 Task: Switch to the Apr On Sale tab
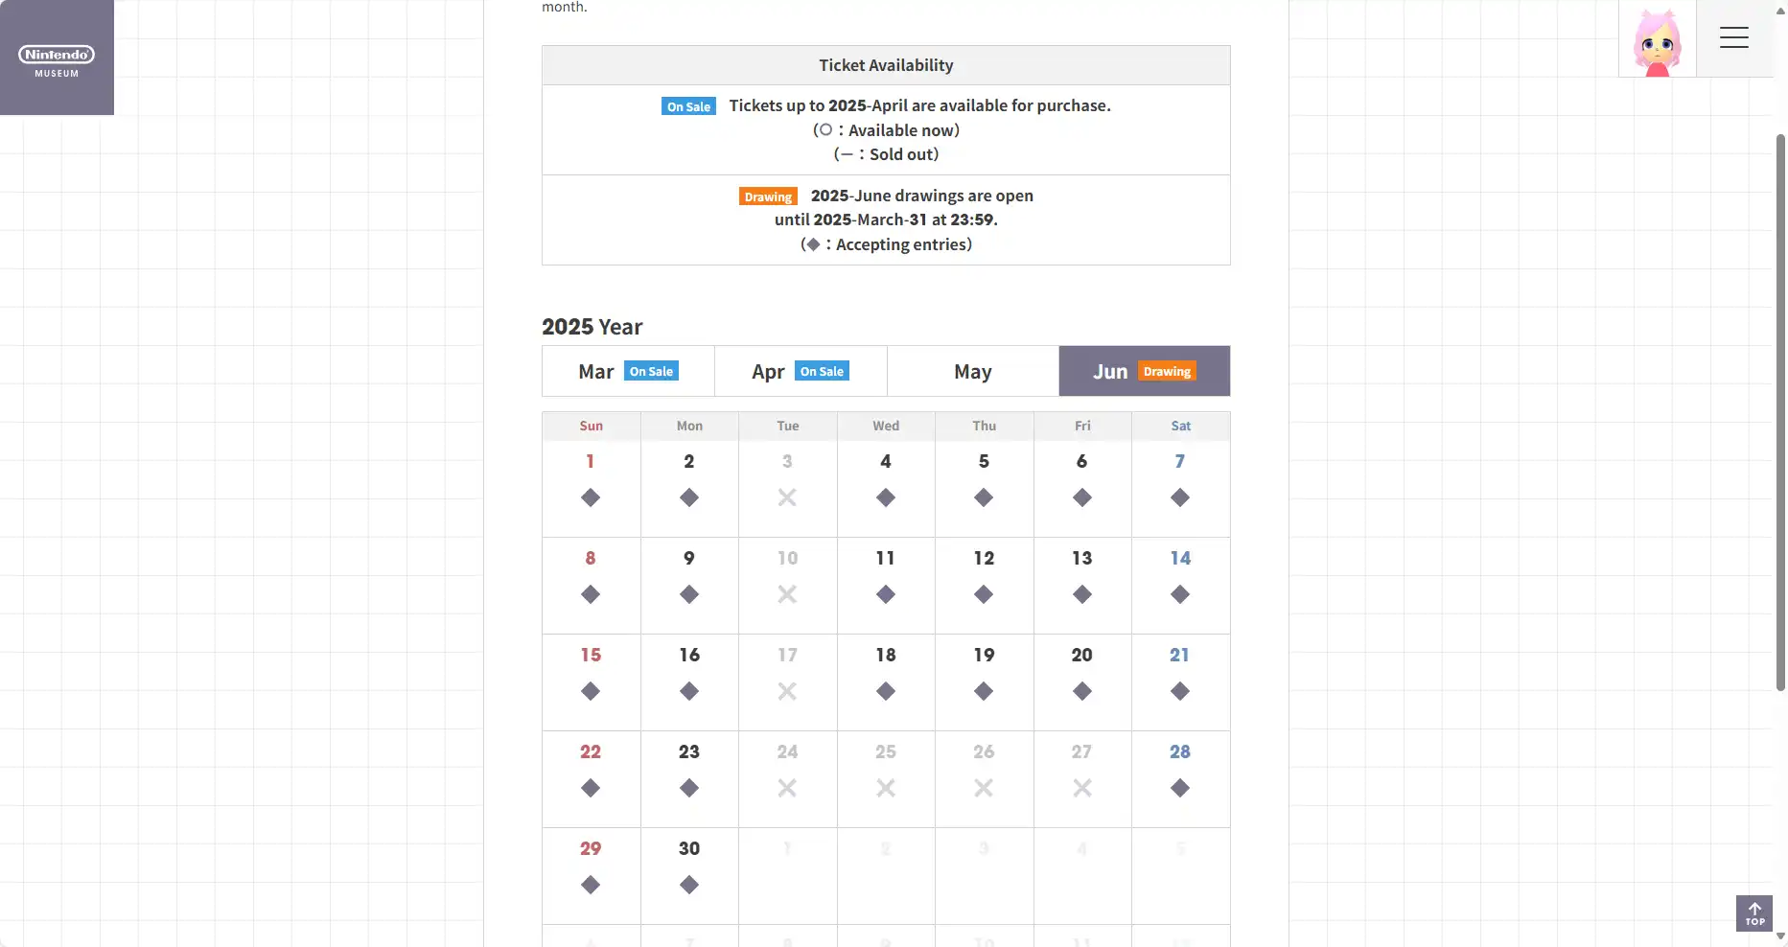801,371
